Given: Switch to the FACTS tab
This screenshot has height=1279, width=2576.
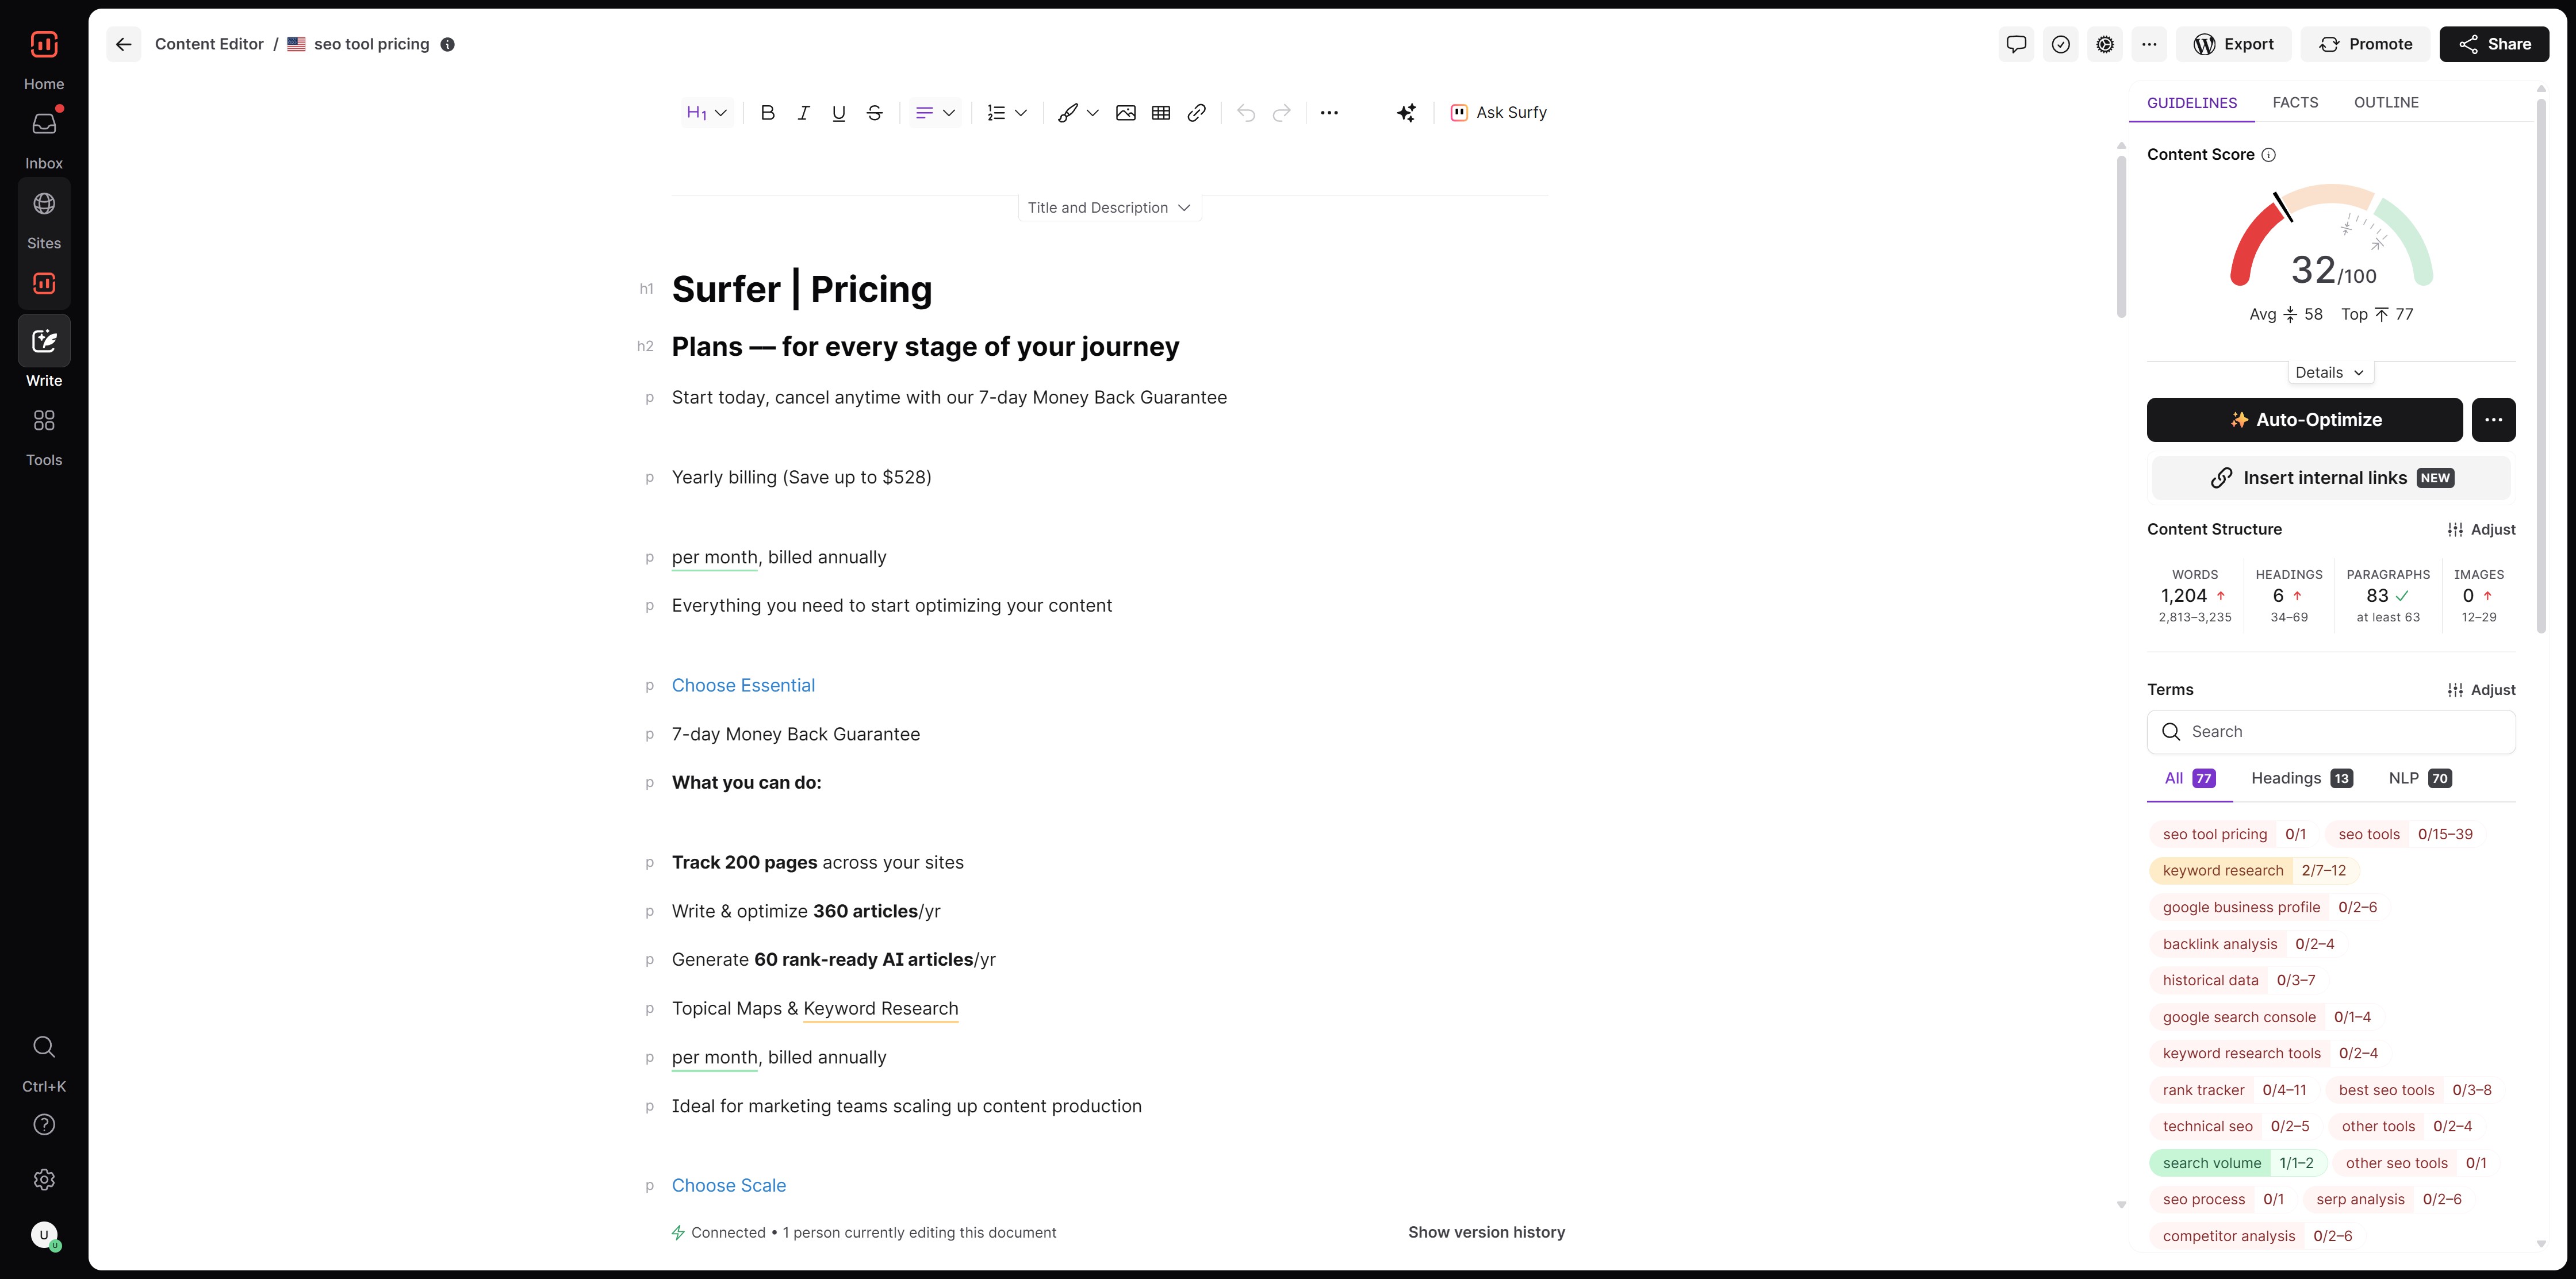Looking at the screenshot, I should pos(2295,103).
